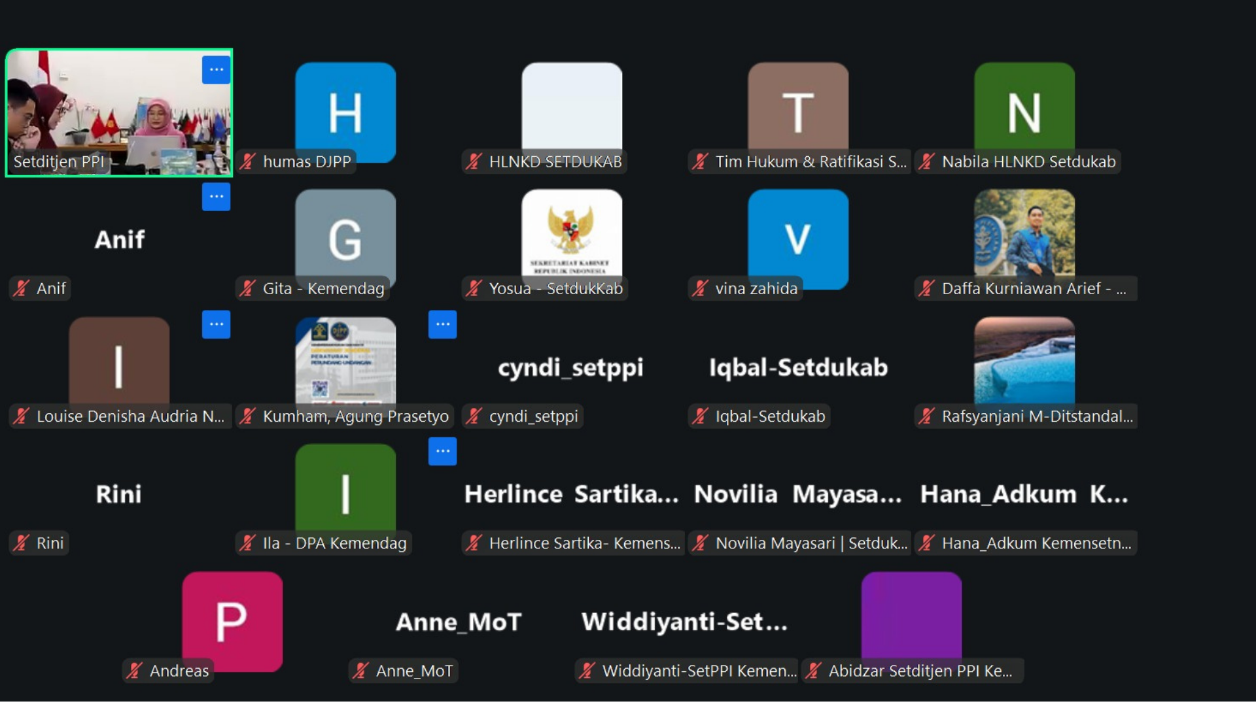Click muted mic icon beside humas DJPP
The width and height of the screenshot is (1256, 706).
tap(247, 161)
